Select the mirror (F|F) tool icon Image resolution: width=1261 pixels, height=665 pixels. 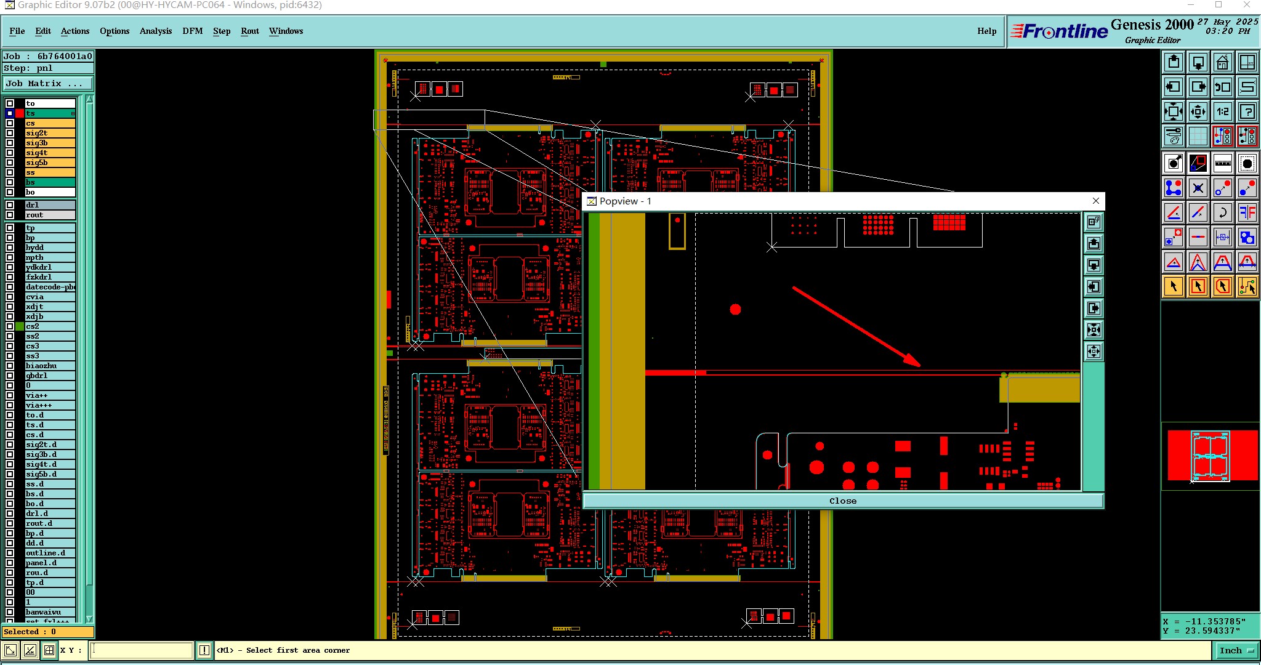[x=1247, y=212]
